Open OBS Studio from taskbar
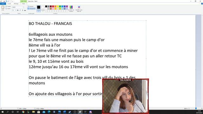 [x=75, y=112]
